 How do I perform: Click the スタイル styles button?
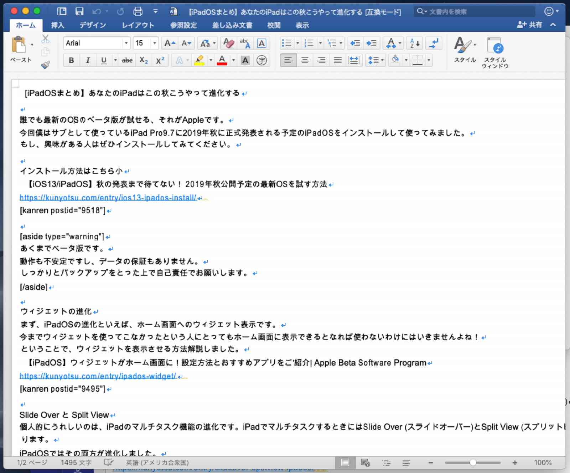[x=465, y=50]
